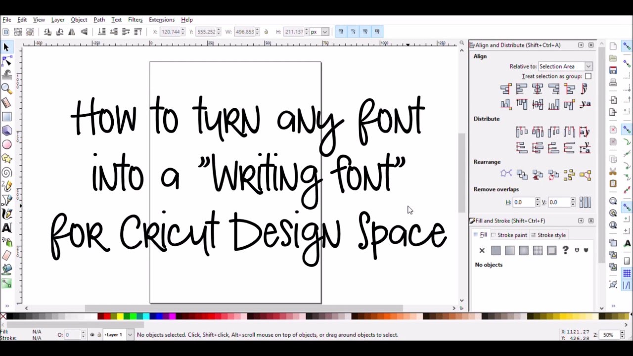Viewport: 633px width, 356px height.
Task: Select the Star and polygon tool
Action: [x=6, y=158]
